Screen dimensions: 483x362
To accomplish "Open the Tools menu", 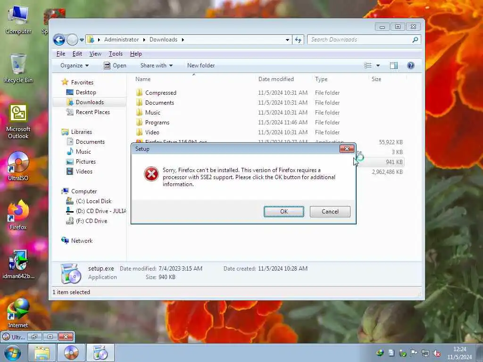I will 116,54.
